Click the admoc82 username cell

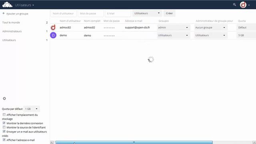65,28
